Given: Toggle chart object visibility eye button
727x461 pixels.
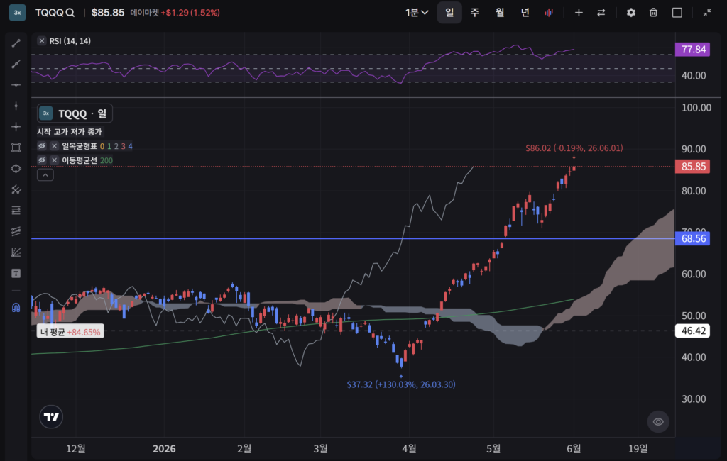Looking at the screenshot, I should (658, 421).
